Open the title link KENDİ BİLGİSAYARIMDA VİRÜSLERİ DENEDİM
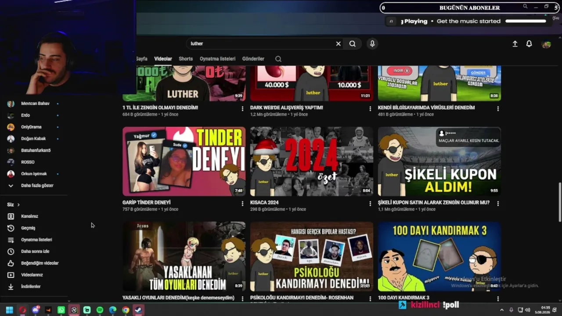Image resolution: width=562 pixels, height=316 pixels. click(x=426, y=108)
